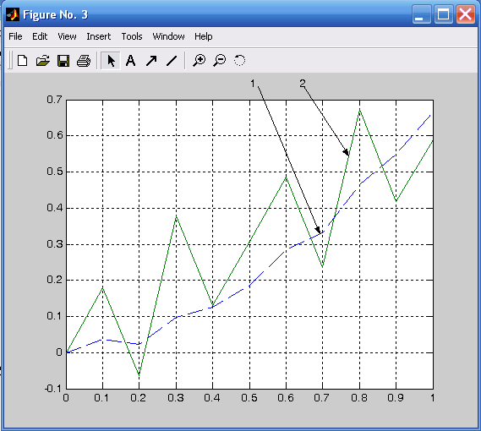Click the MATLAB logo in title bar
The height and width of the screenshot is (431, 481).
13,14
